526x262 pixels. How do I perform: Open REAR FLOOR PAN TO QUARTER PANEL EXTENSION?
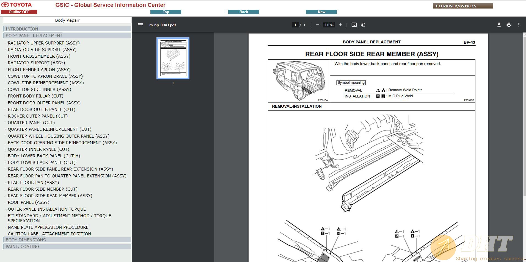67,176
